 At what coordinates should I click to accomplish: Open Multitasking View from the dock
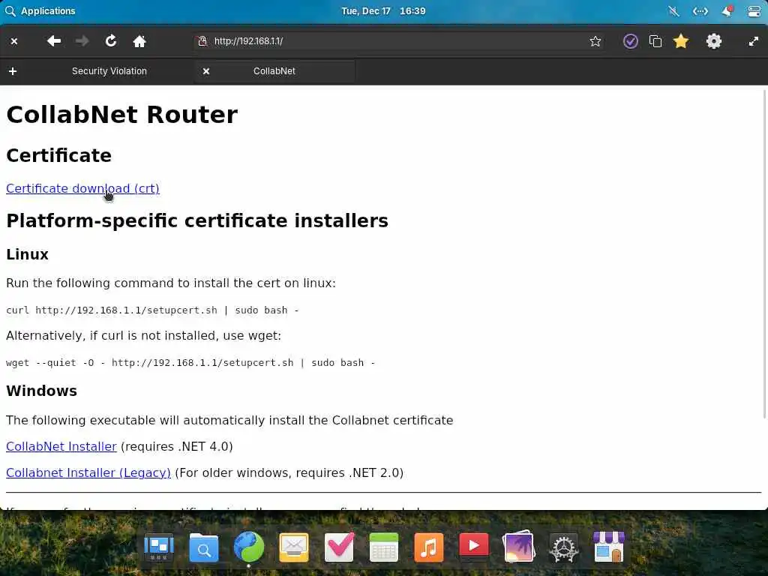[x=159, y=547]
